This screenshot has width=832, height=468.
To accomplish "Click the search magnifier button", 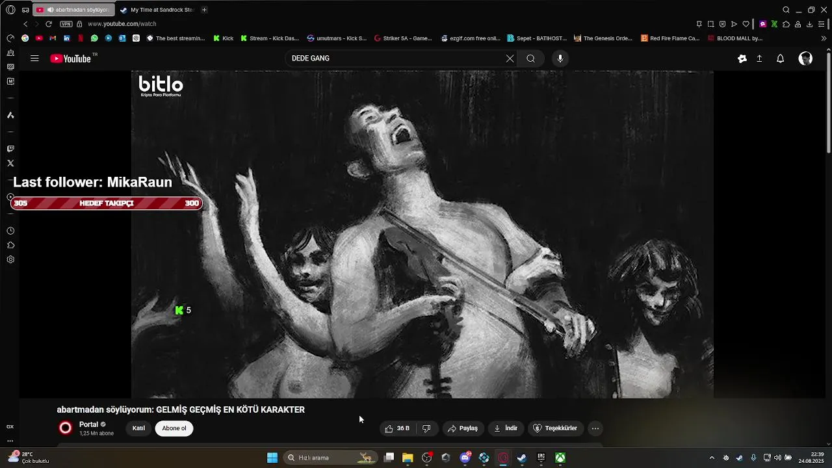I will (531, 58).
